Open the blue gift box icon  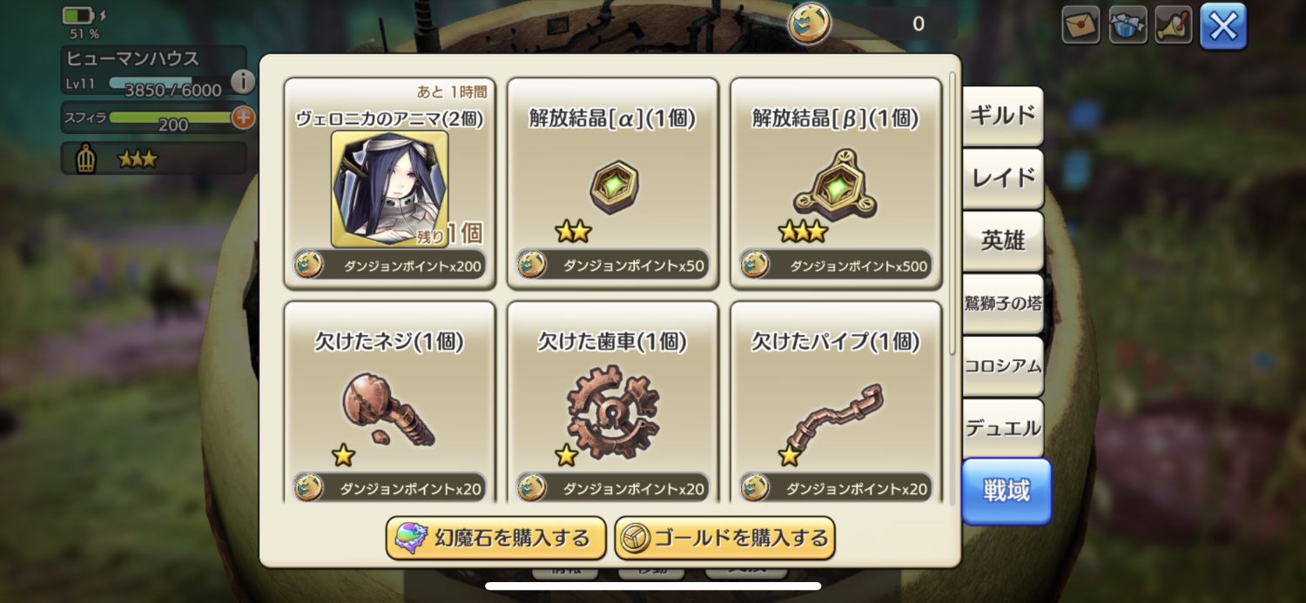click(x=1128, y=25)
